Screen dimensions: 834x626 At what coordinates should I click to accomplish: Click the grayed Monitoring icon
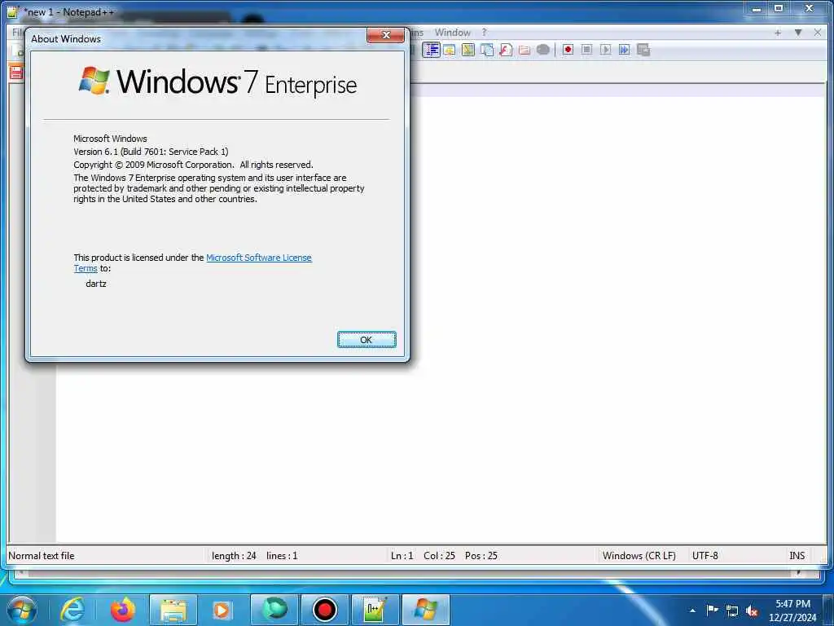point(543,50)
